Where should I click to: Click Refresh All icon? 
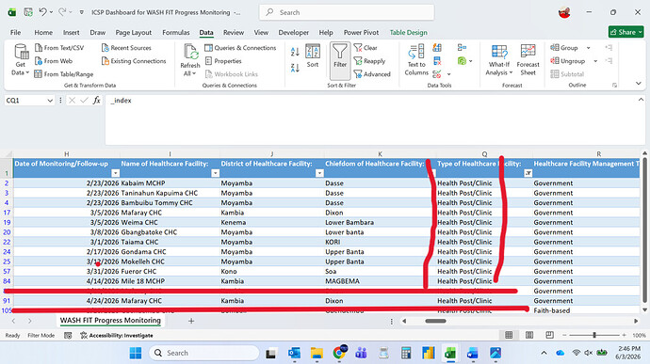point(190,53)
